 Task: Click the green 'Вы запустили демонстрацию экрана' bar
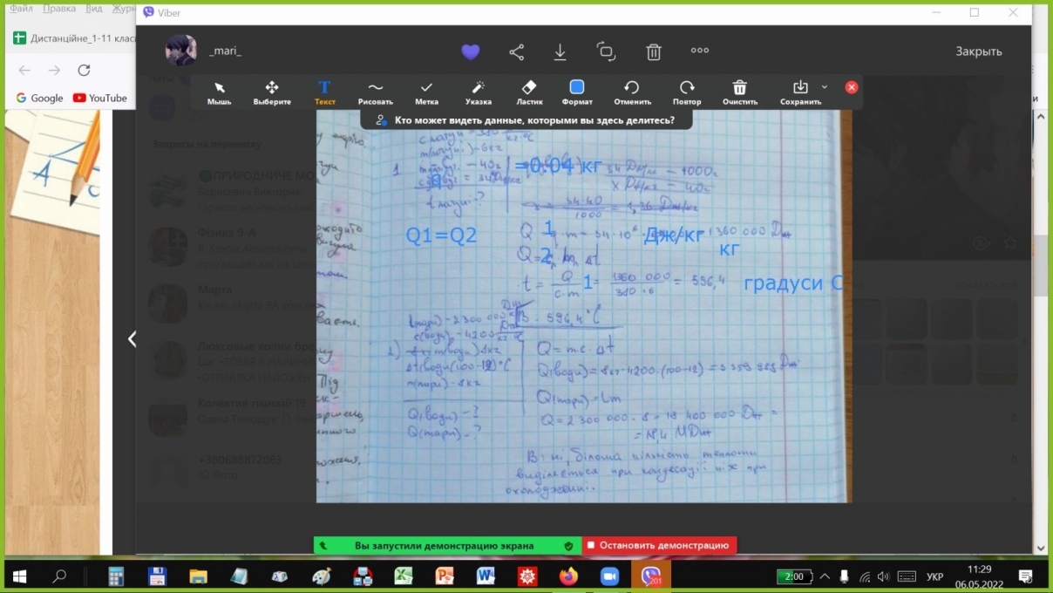pyautogui.click(x=446, y=545)
